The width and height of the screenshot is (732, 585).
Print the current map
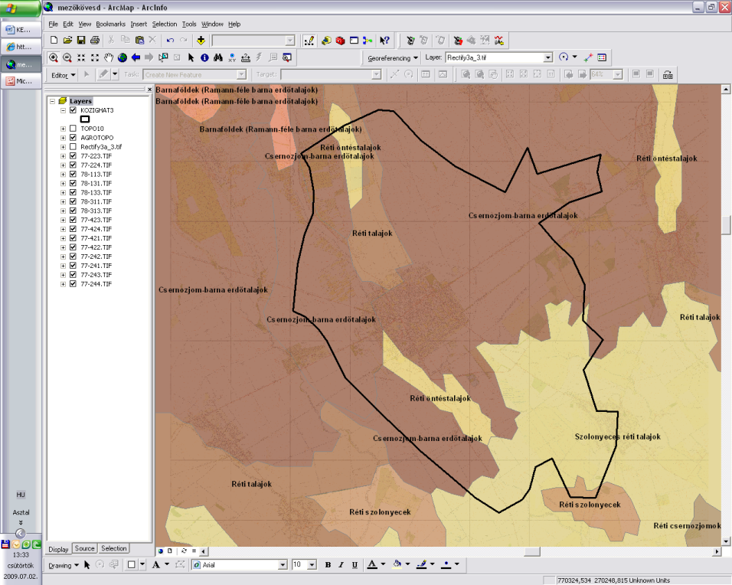click(95, 40)
